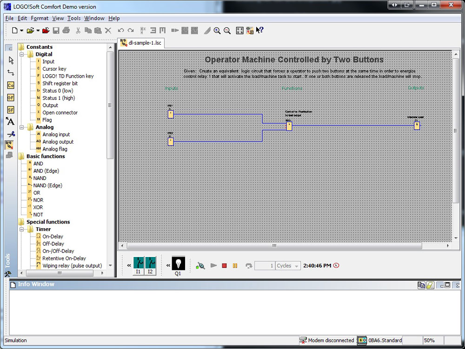Click the context-sensitive Help arrow icon
The image size is (465, 349).
point(260,31)
